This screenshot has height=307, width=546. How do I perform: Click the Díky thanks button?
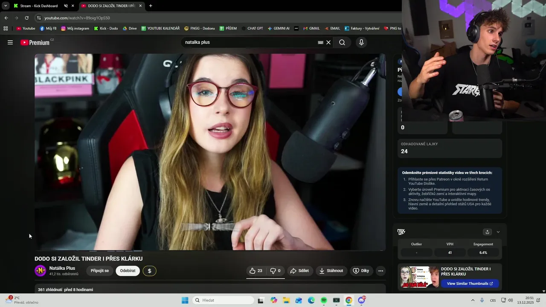[x=361, y=271]
